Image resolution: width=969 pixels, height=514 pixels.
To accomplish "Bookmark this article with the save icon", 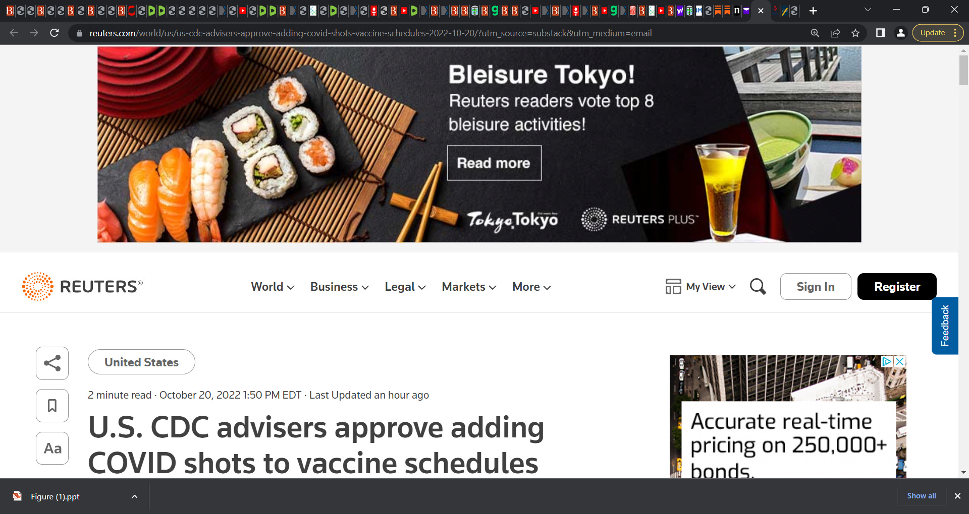I will [52, 406].
